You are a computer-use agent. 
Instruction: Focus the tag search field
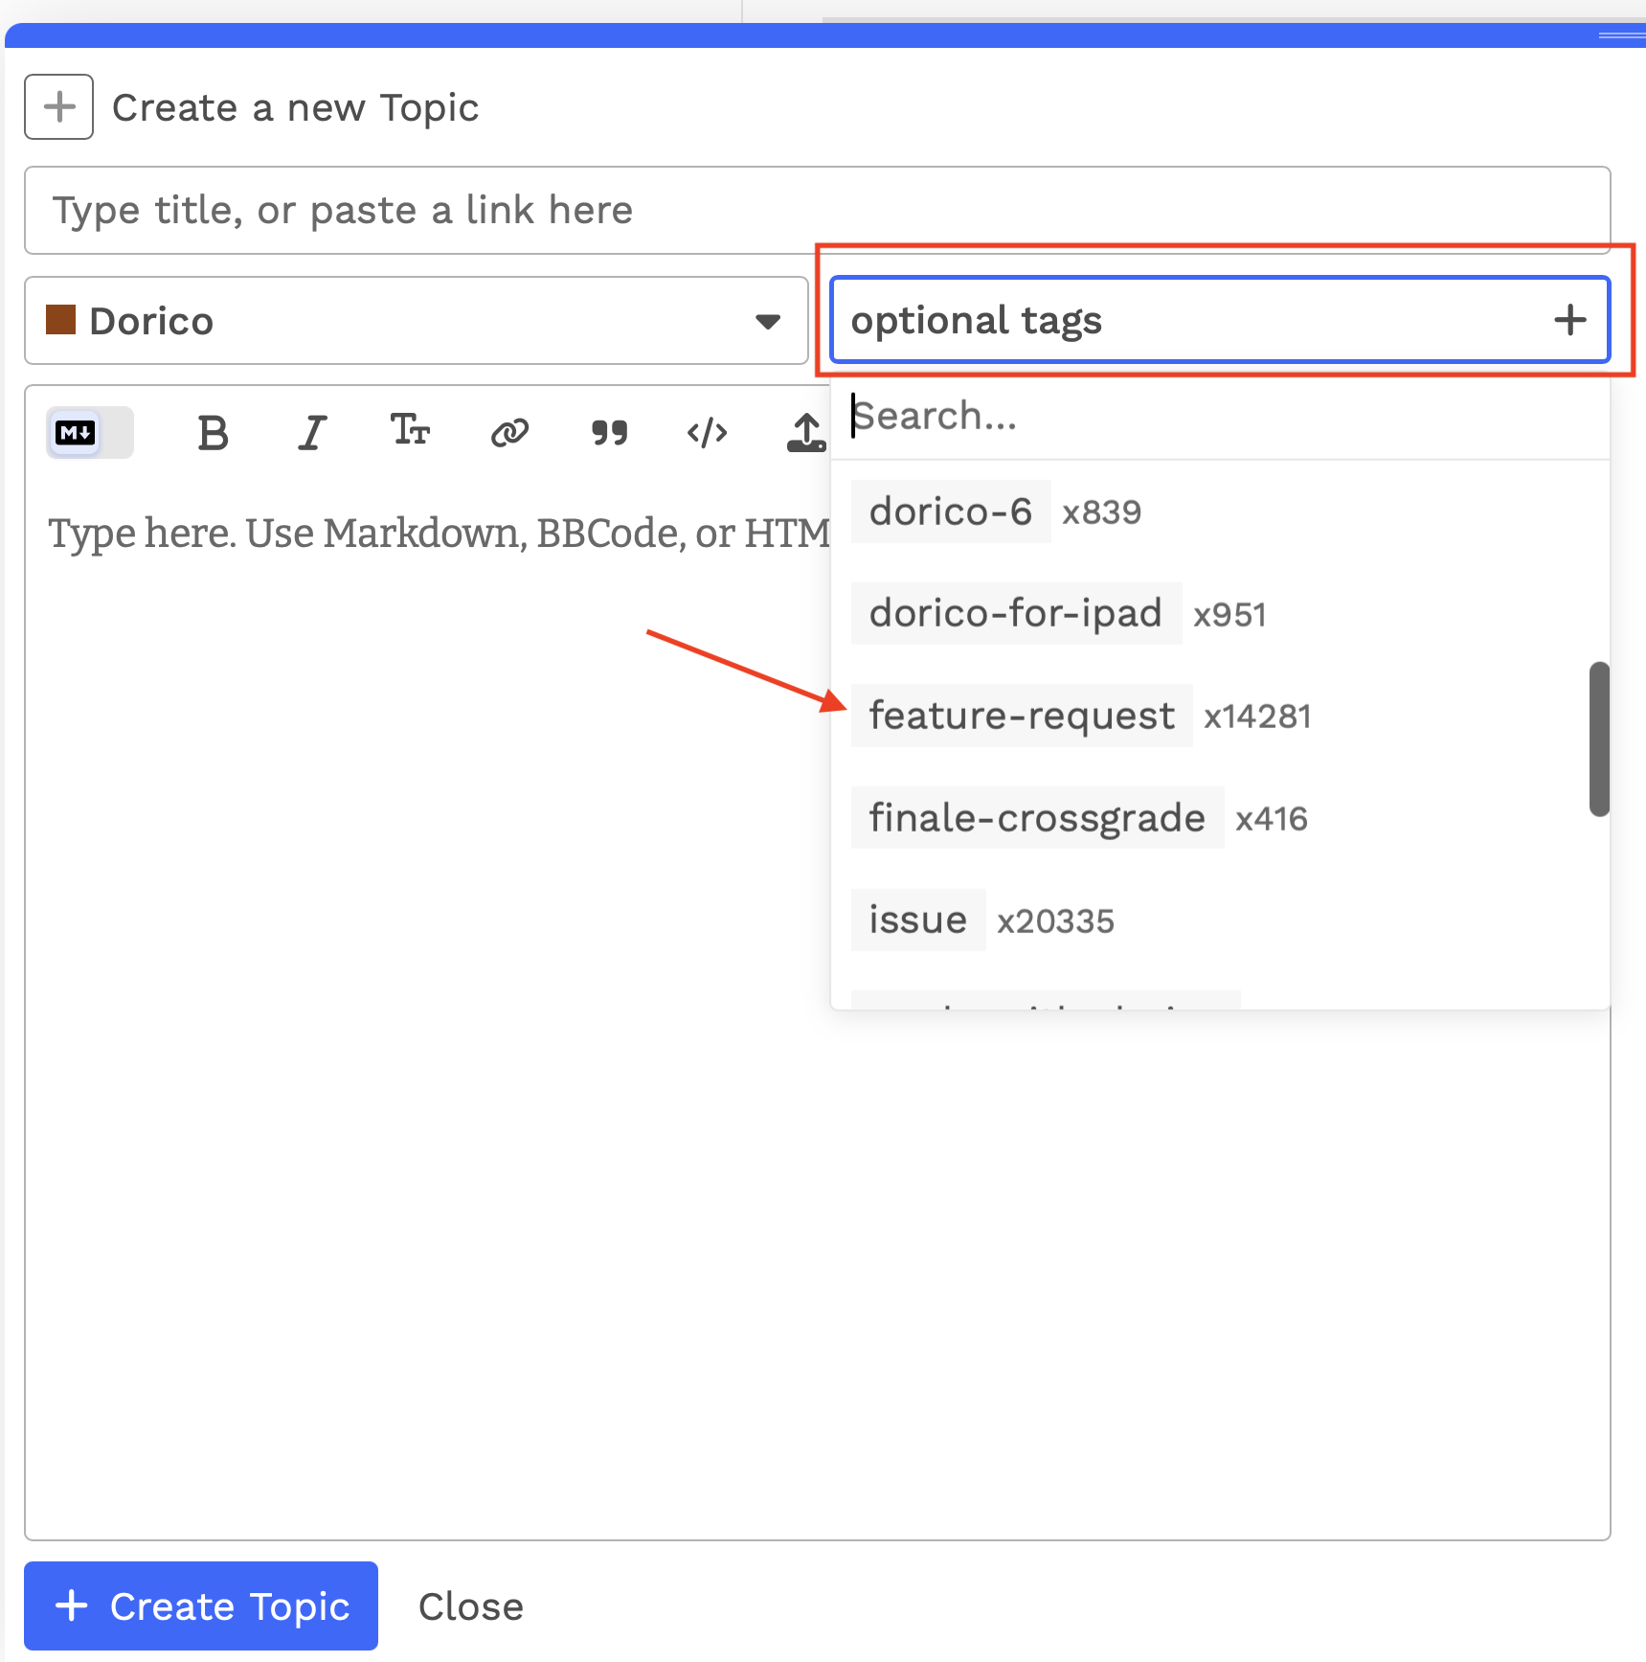[1220, 417]
